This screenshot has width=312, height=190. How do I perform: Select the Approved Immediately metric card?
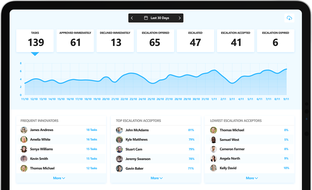tap(75, 41)
